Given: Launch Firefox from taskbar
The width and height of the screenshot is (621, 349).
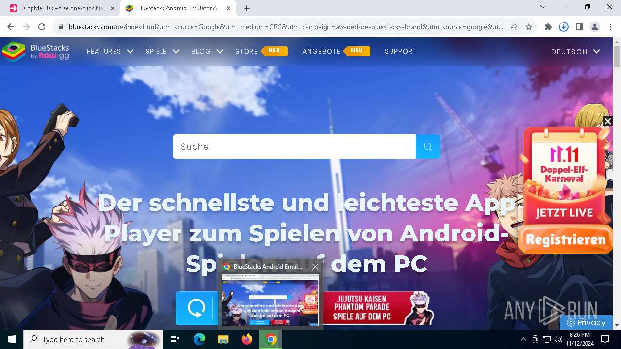Looking at the screenshot, I should 247,339.
